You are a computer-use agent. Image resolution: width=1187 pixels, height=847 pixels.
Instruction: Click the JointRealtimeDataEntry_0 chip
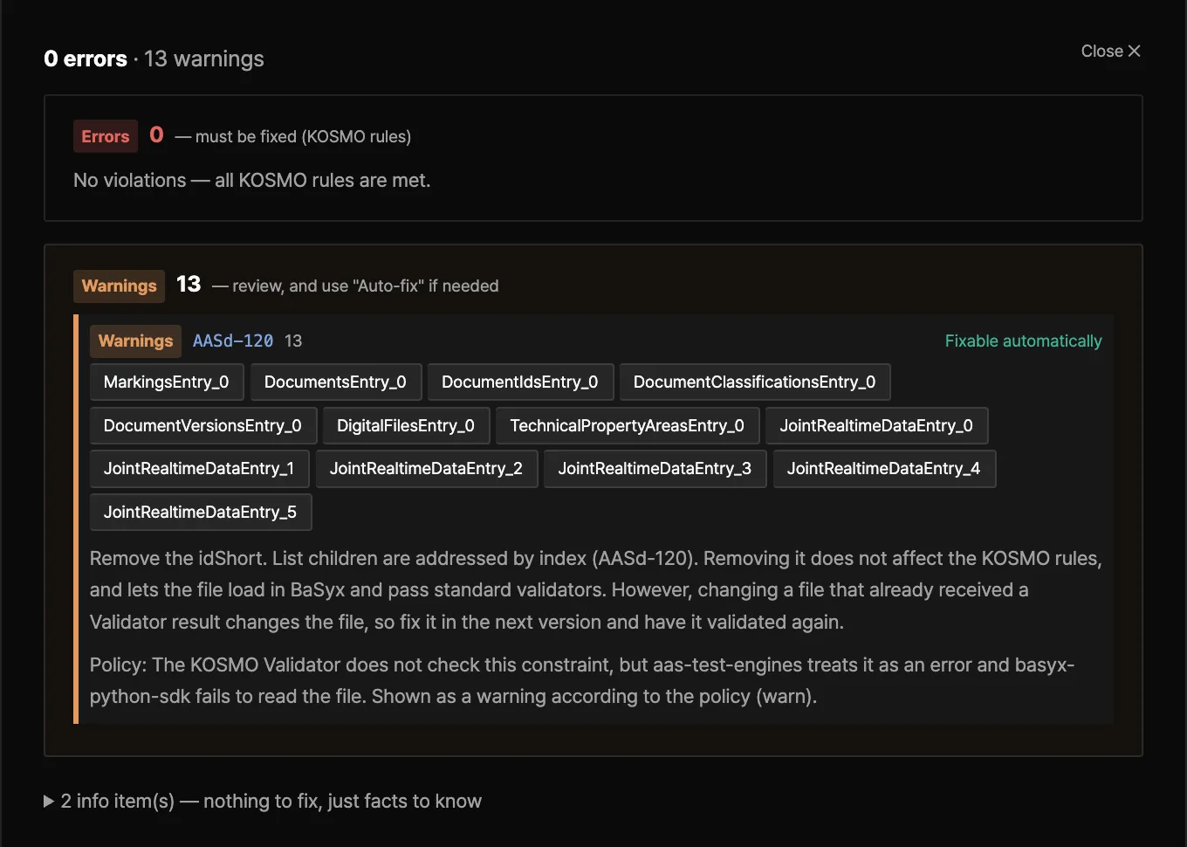[x=876, y=425]
